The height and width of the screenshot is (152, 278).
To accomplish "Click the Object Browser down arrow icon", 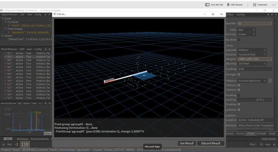I will point(49,15).
